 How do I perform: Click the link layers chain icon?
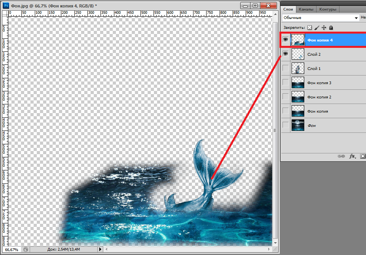click(341, 156)
